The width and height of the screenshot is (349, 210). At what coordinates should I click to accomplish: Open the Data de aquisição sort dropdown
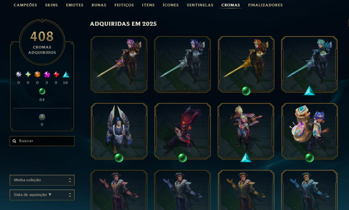42,195
